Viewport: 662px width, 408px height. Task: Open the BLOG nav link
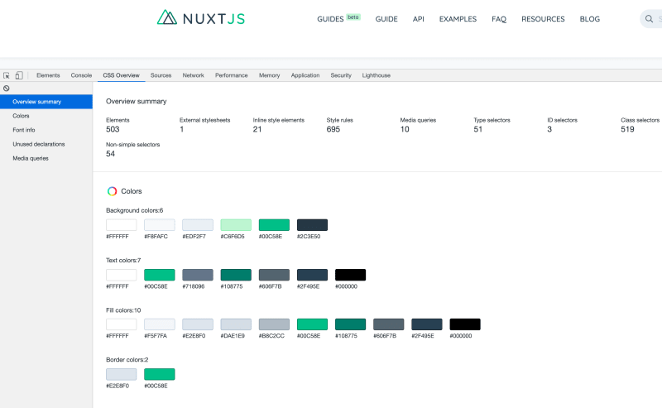(x=590, y=19)
